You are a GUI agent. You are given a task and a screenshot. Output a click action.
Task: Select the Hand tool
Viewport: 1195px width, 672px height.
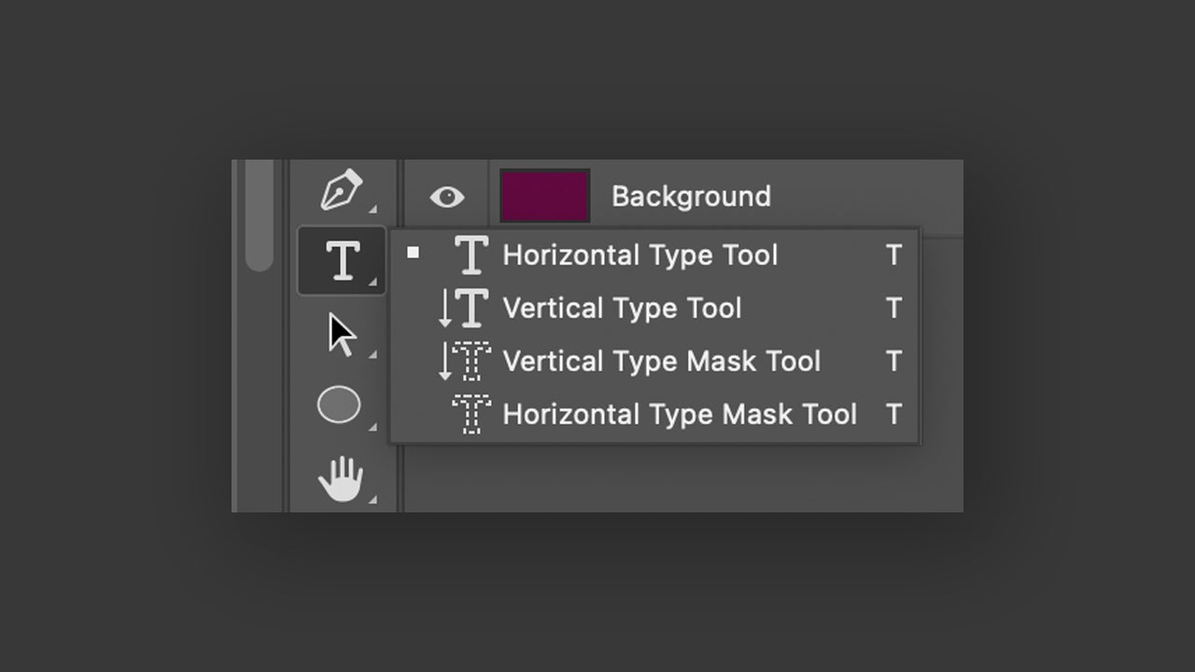341,479
